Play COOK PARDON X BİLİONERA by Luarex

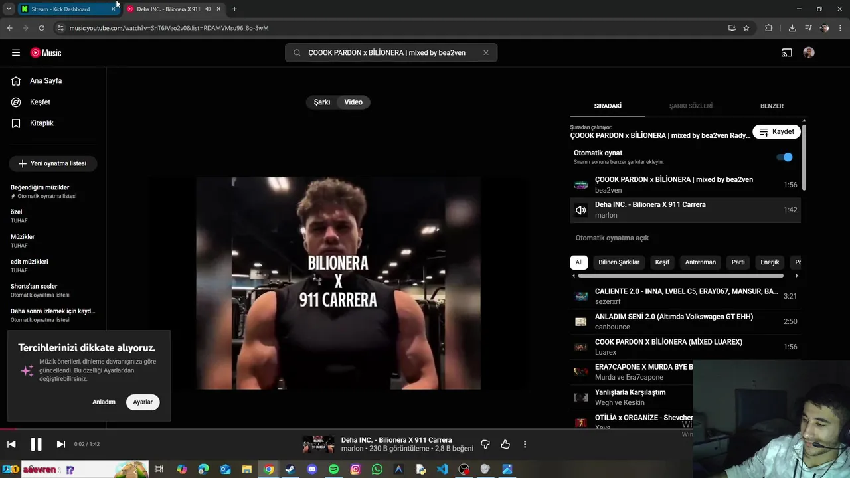pyautogui.click(x=685, y=347)
